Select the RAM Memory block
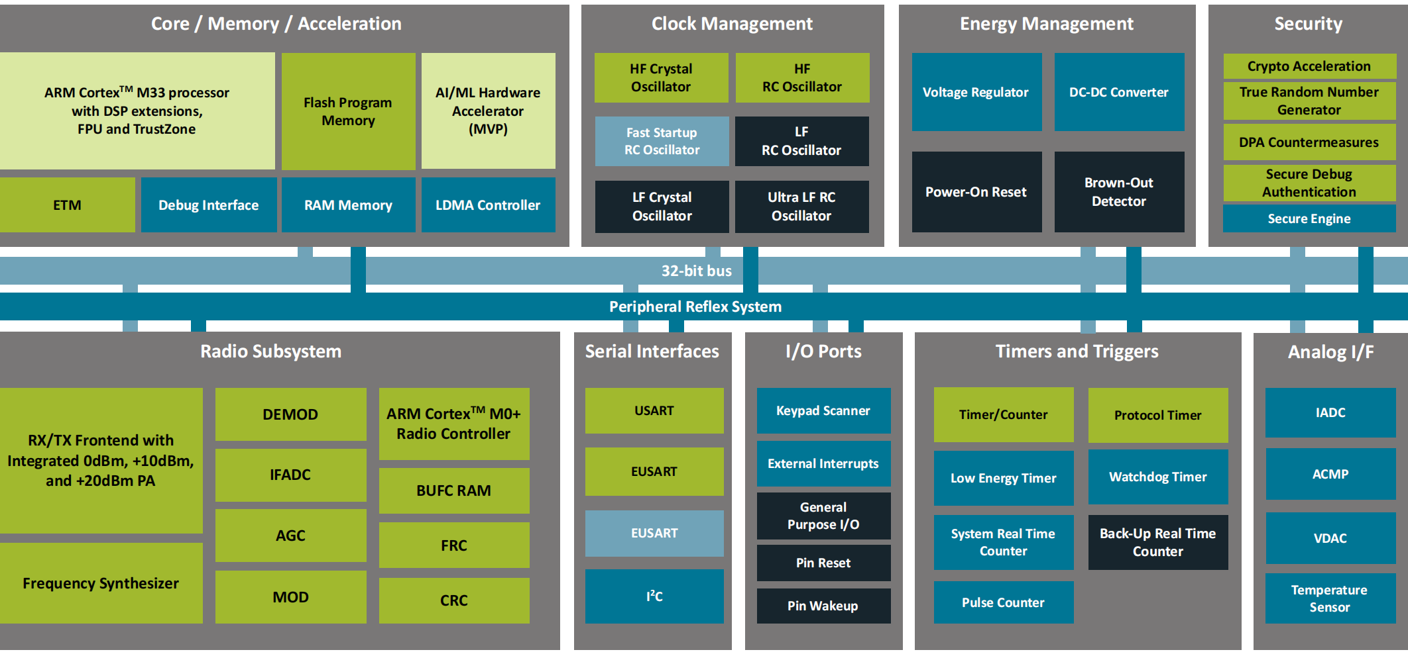Viewport: 1408px width, 654px height. pyautogui.click(x=349, y=205)
